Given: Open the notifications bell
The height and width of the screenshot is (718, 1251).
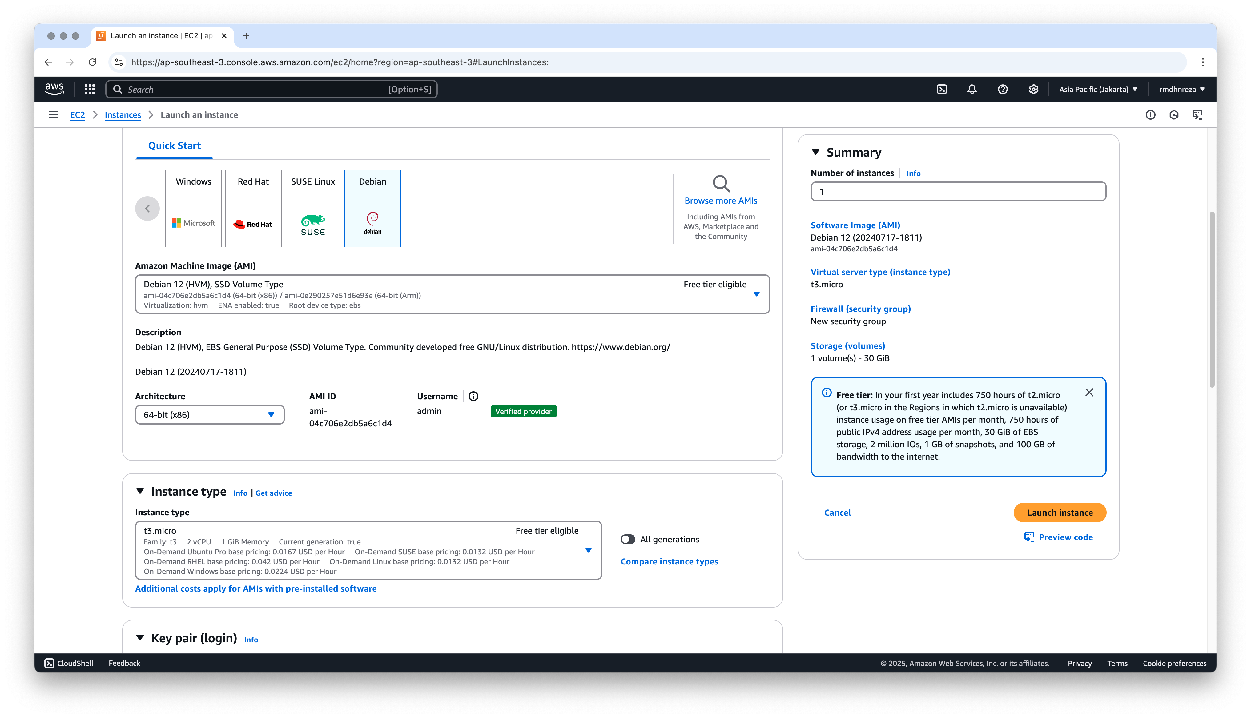Looking at the screenshot, I should (x=972, y=89).
